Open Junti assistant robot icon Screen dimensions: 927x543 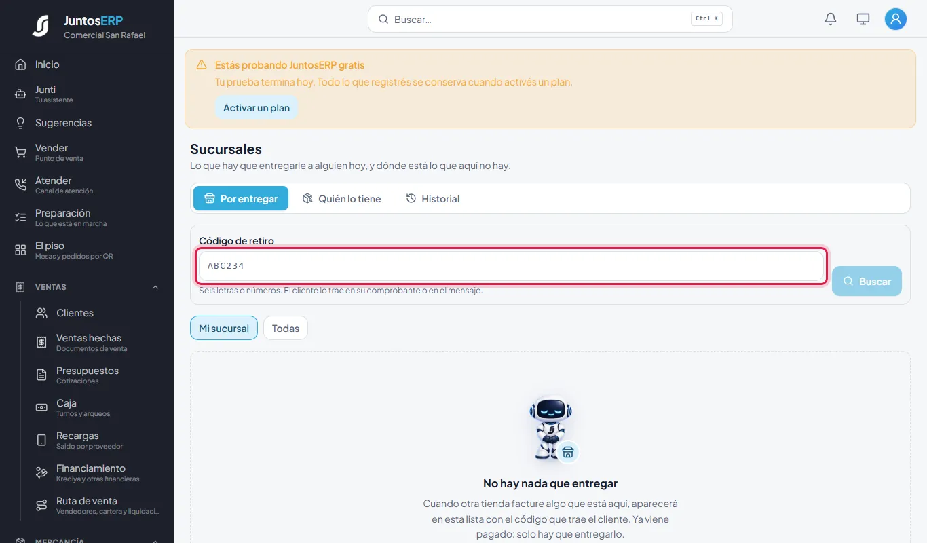tap(20, 94)
